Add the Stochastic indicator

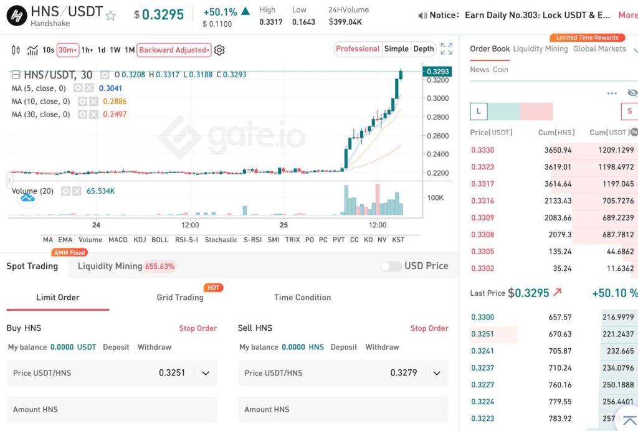221,240
